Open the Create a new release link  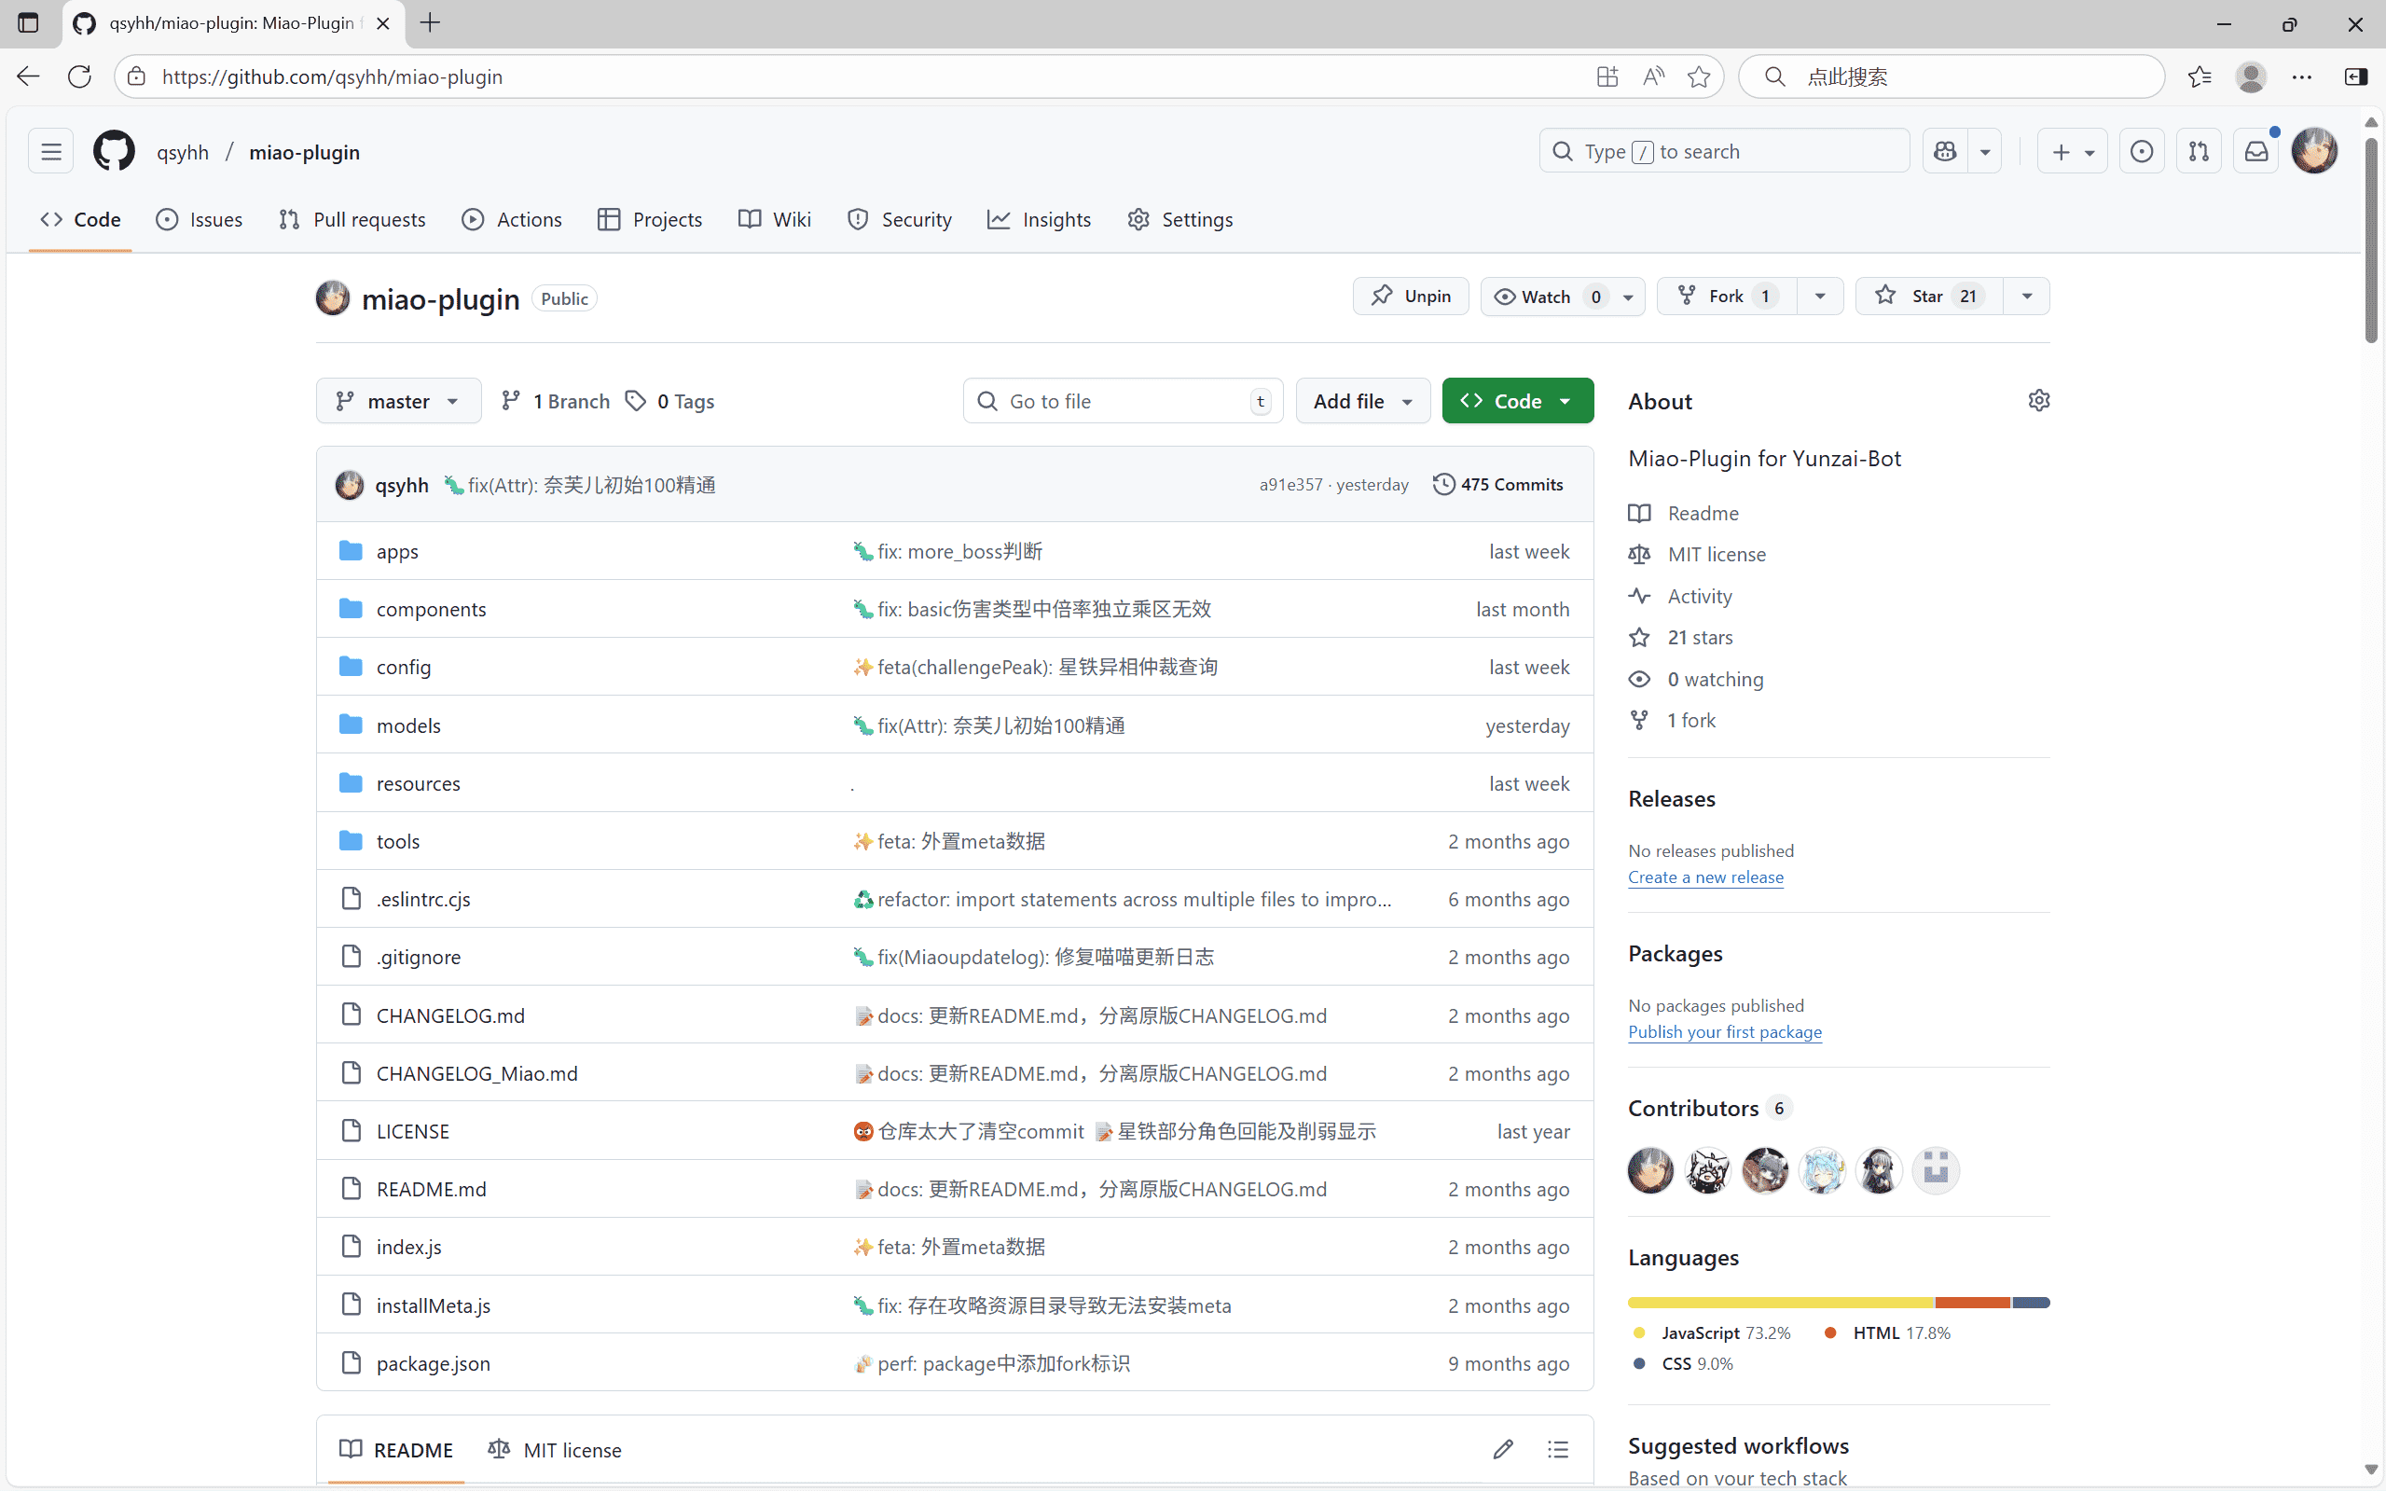[1705, 877]
